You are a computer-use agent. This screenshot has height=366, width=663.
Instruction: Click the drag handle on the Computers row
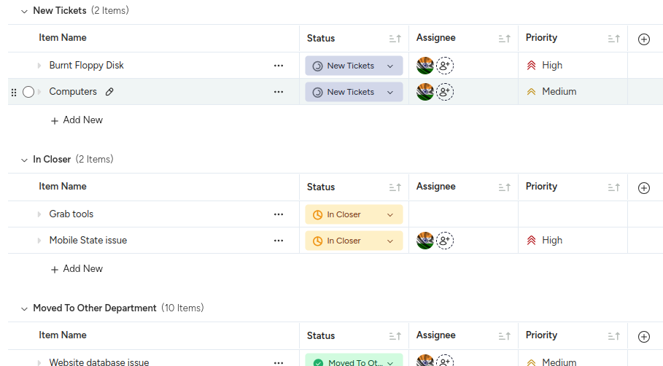pos(14,92)
